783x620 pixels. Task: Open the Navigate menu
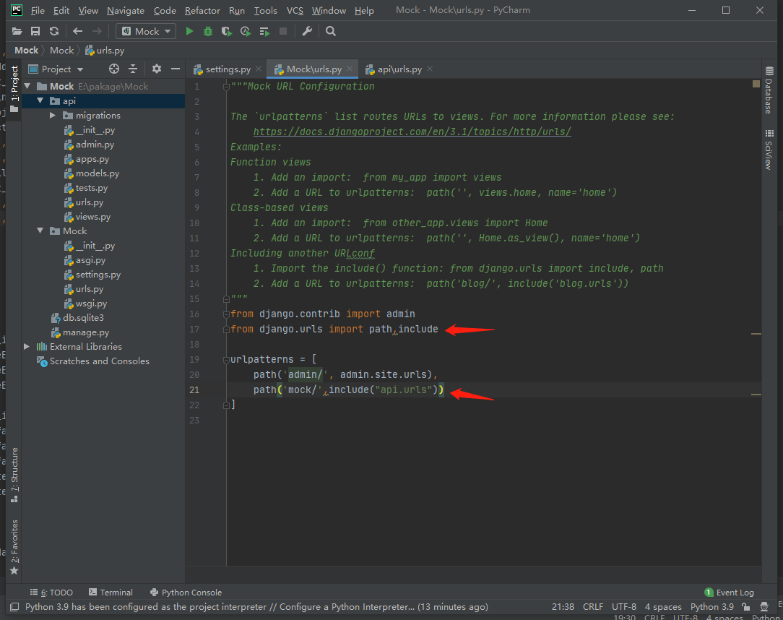click(x=126, y=11)
